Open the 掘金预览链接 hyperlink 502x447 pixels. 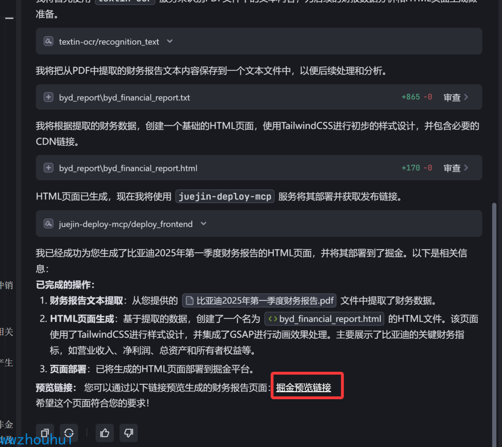click(x=304, y=388)
